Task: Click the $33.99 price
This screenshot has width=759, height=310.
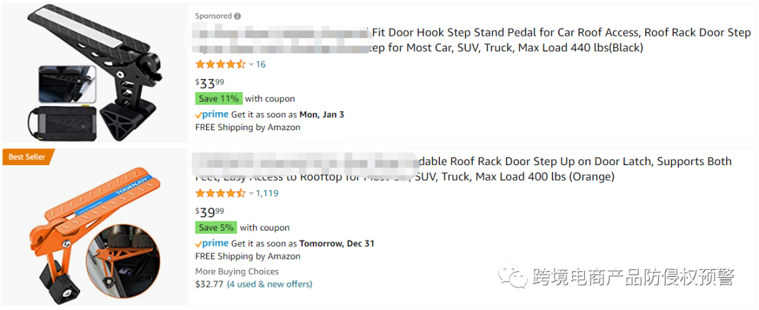Action: pos(209,83)
